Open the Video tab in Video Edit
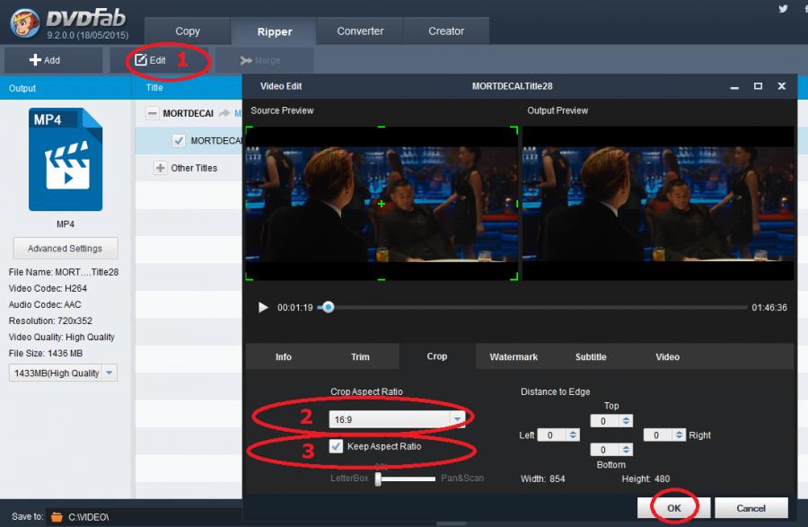808x527 pixels. (x=667, y=357)
